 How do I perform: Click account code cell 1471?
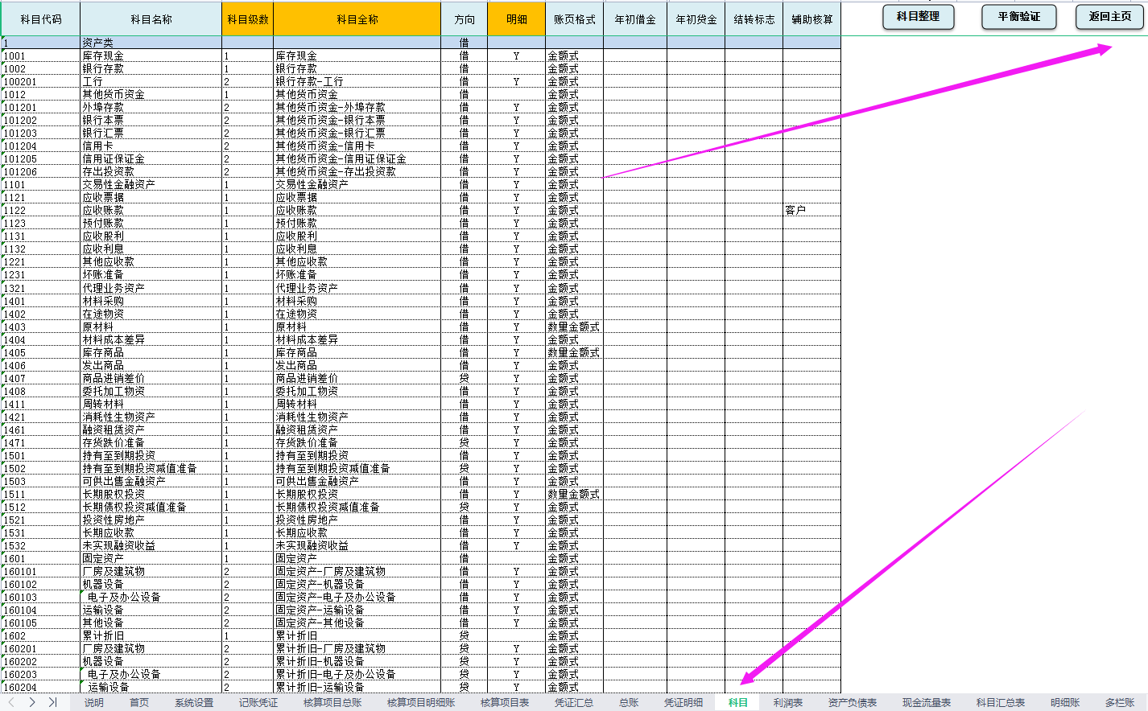pyautogui.click(x=41, y=443)
